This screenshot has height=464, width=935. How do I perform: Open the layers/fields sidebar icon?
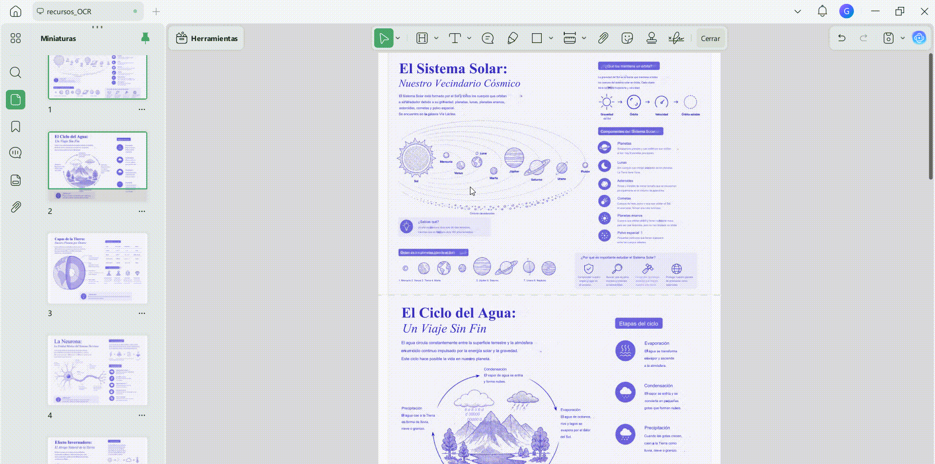click(x=16, y=180)
